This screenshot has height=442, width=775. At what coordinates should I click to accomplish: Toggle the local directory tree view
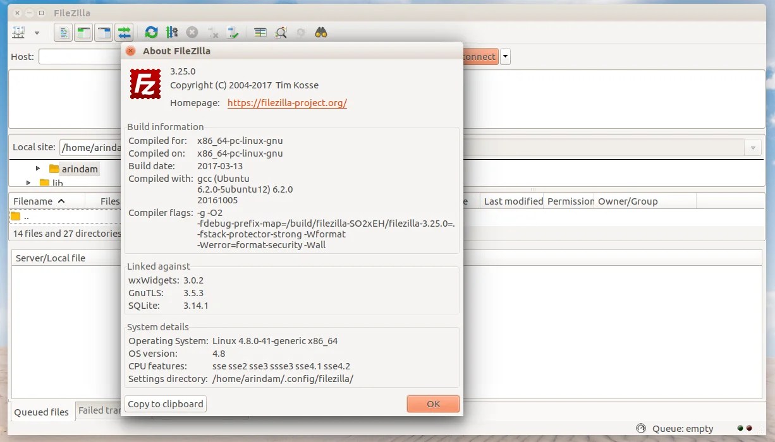click(83, 32)
